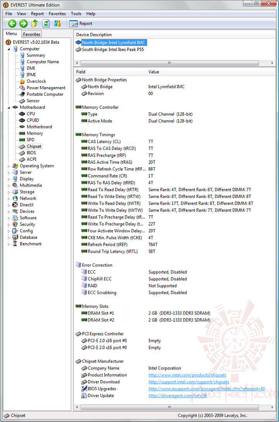Select the ACPI tree icon
This screenshot has width=279, height=422.
tap(22, 159)
